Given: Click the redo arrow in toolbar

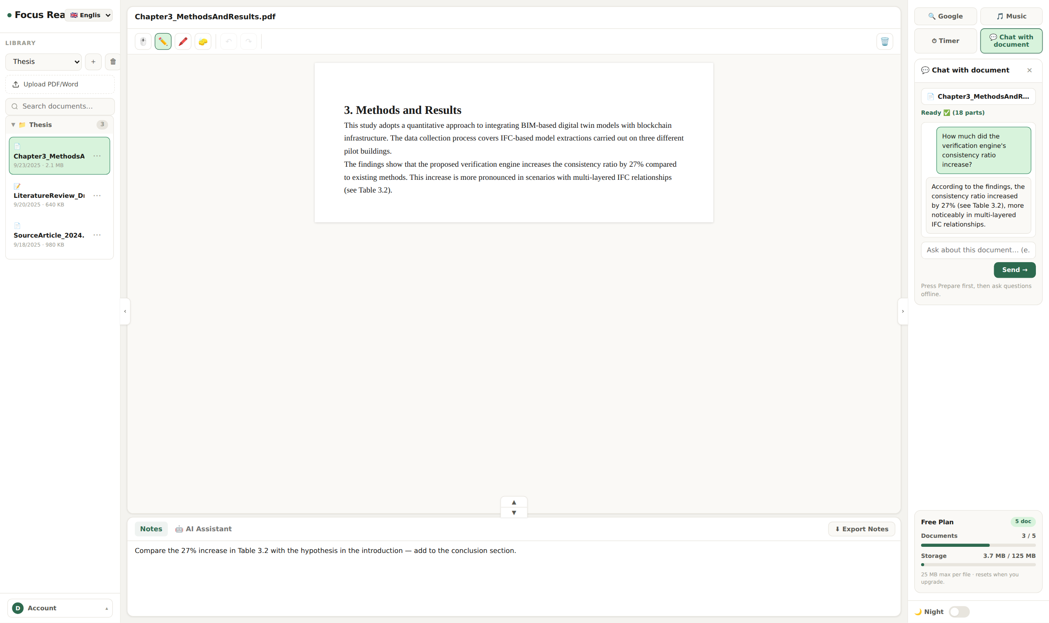Looking at the screenshot, I should pos(249,41).
